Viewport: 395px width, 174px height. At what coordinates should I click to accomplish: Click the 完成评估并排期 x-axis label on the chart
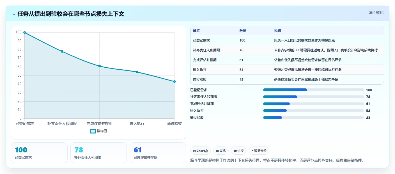coord(100,123)
